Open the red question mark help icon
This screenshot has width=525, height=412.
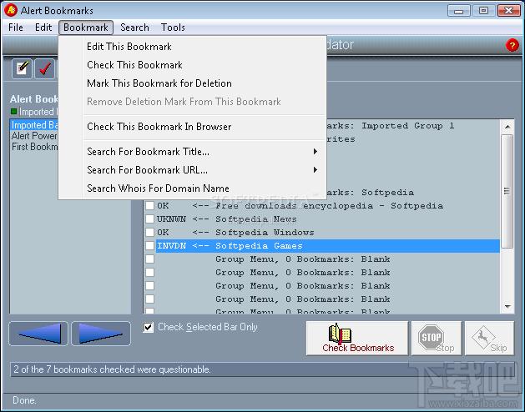click(x=512, y=45)
